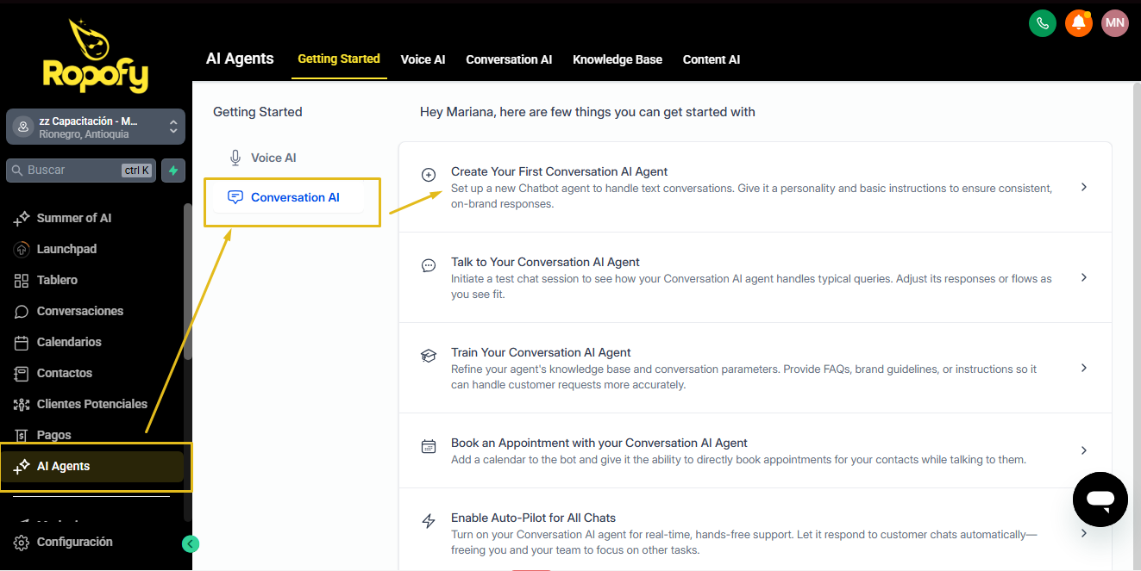The image size is (1141, 571).
Task: Click the graduation cap Train Agent icon
Action: tap(429, 356)
